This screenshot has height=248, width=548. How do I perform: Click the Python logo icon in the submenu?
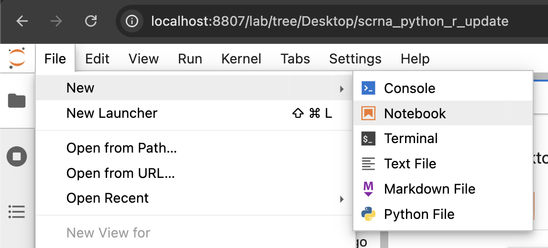point(368,214)
